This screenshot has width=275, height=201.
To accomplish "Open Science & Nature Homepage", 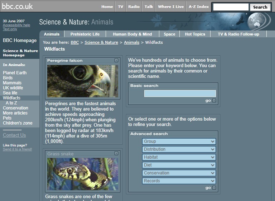I will click(x=20, y=53).
